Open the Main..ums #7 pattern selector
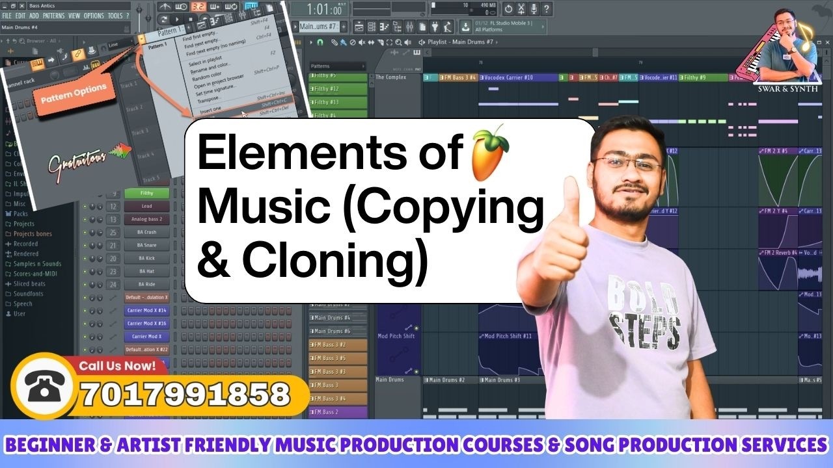Viewport: 833px width, 468px height. coord(320,27)
